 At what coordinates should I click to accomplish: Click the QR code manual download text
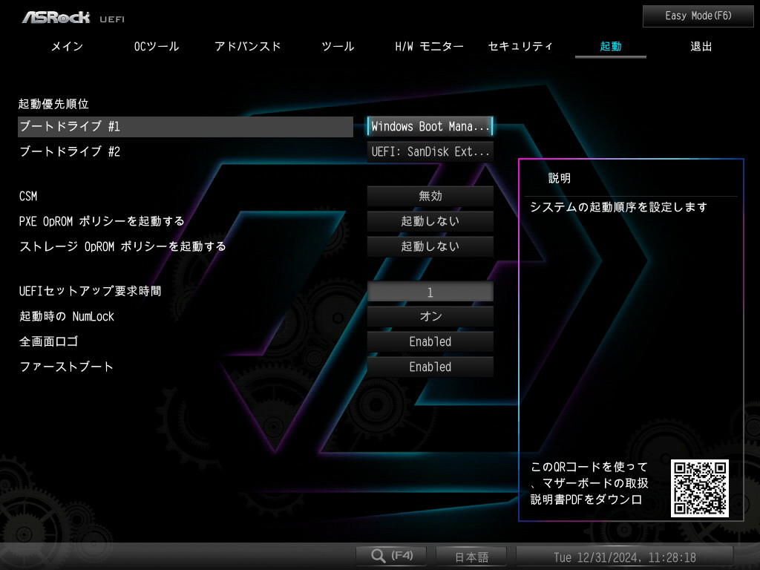(589, 483)
